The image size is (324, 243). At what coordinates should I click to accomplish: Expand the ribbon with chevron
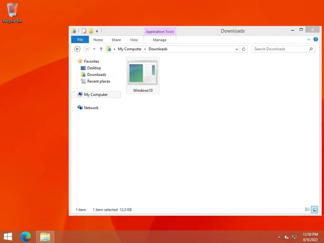309,40
